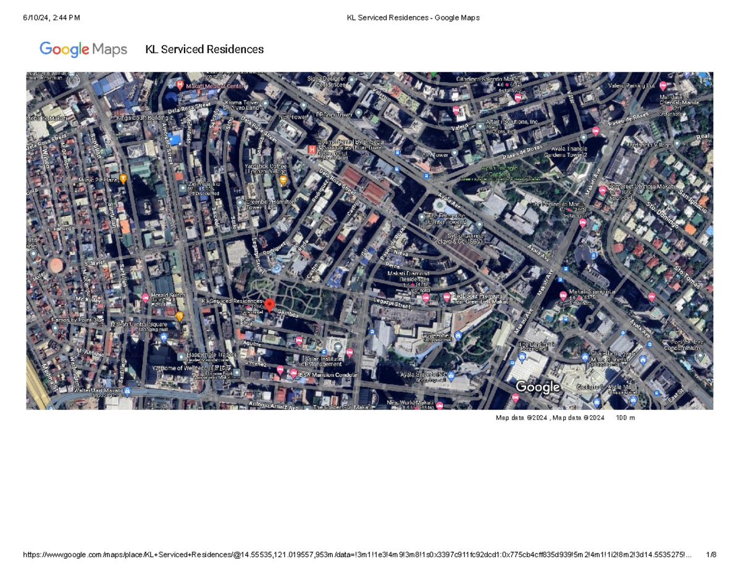Click the Google Maps logo
741x572 pixels.
tap(83, 49)
